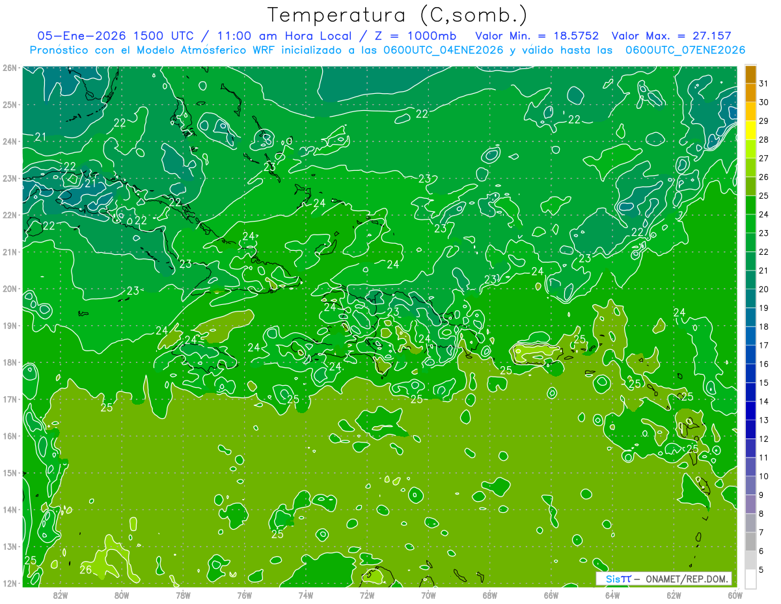This screenshot has width=781, height=604.
Task: Click the 15N latitude axis label
Action: tap(9, 472)
